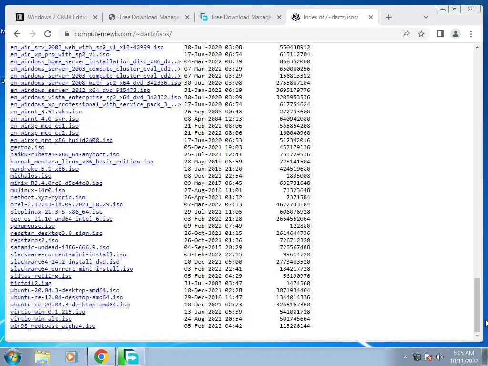Click the forward navigation arrow
The image size is (488, 366).
coord(32,34)
